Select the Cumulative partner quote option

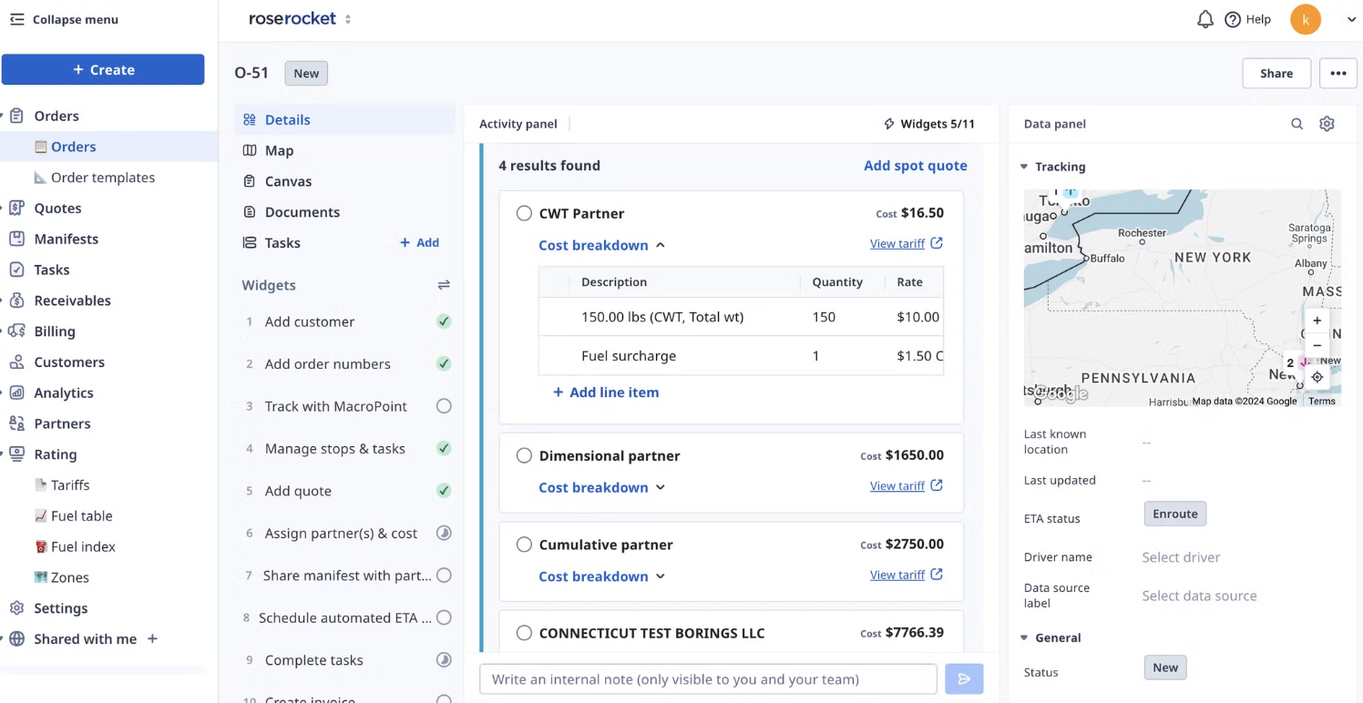click(524, 545)
